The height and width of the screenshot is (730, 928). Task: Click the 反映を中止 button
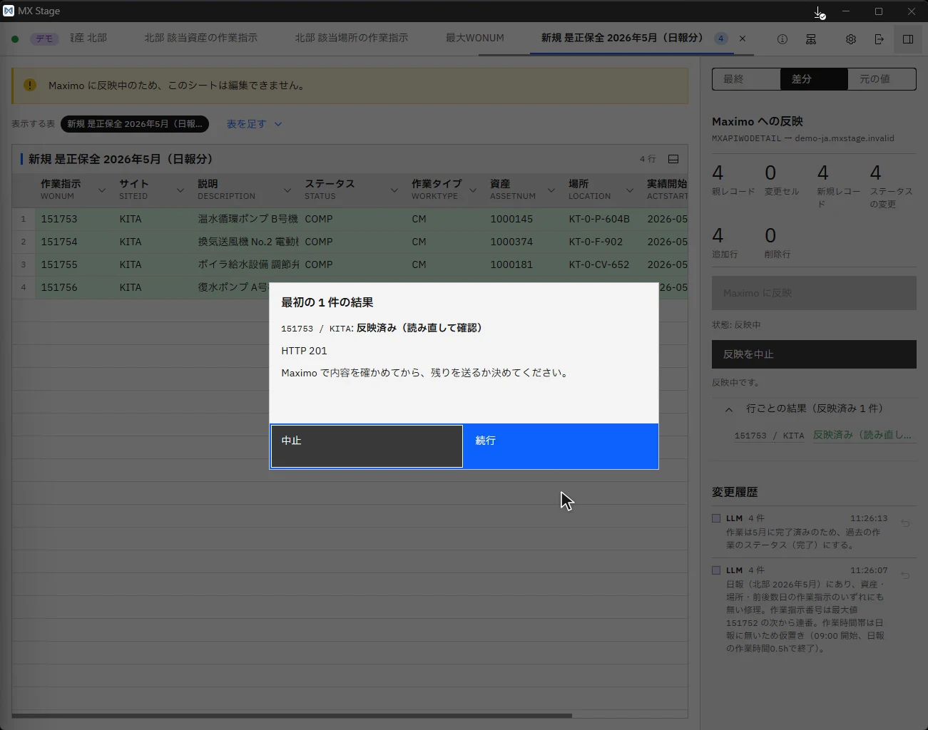click(814, 354)
